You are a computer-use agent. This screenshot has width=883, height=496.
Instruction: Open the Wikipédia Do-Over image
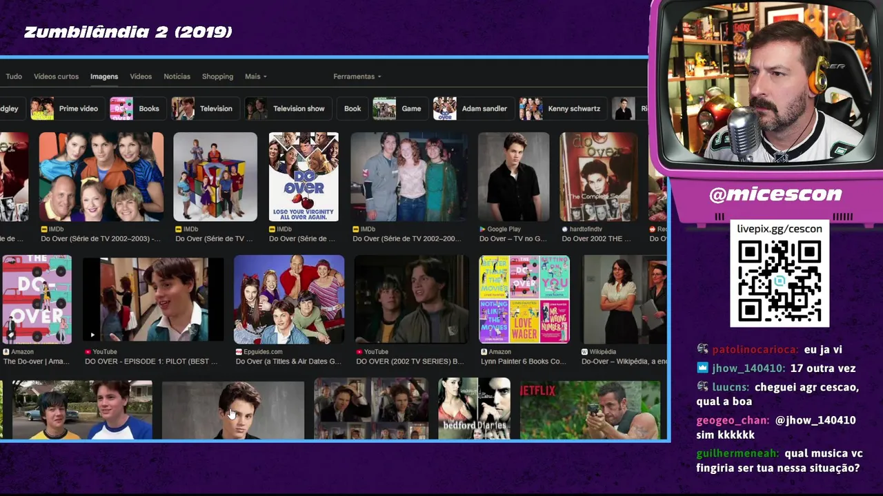click(624, 299)
